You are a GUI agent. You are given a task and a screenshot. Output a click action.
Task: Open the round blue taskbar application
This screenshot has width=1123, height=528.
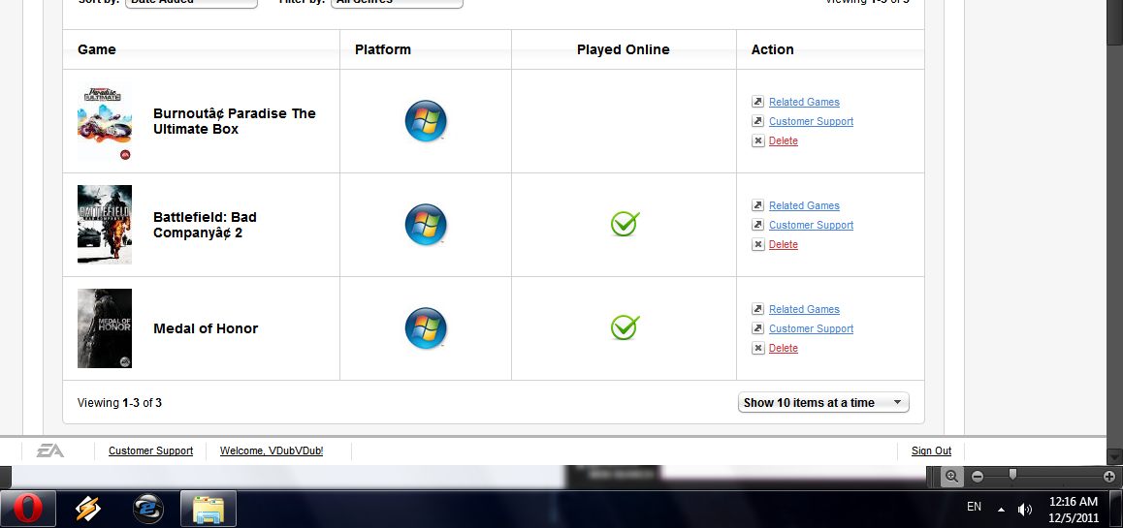coord(148,510)
